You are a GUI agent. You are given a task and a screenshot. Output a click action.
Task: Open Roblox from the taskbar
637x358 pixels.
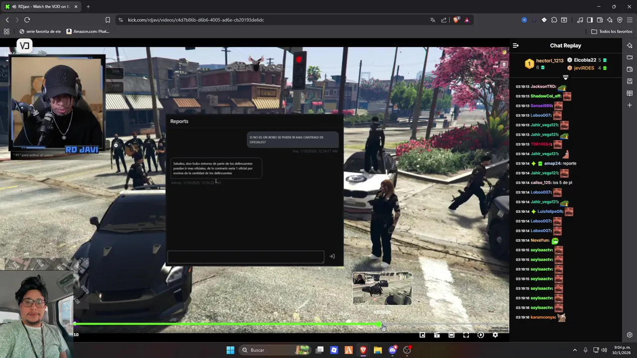click(334, 350)
